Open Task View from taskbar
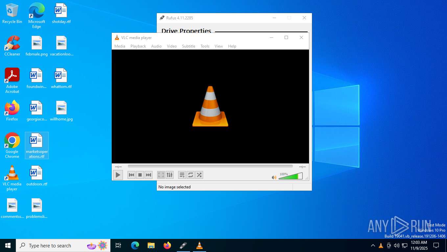This screenshot has height=252, width=447. pyautogui.click(x=118, y=245)
